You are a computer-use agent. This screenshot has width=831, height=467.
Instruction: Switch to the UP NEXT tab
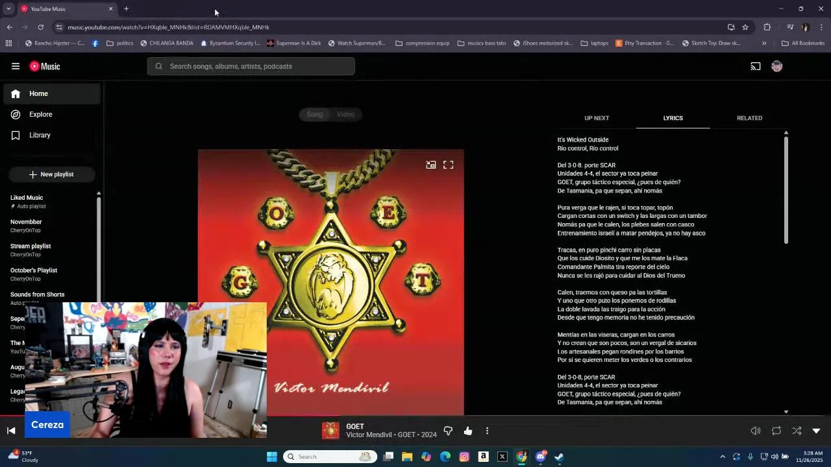coord(597,118)
